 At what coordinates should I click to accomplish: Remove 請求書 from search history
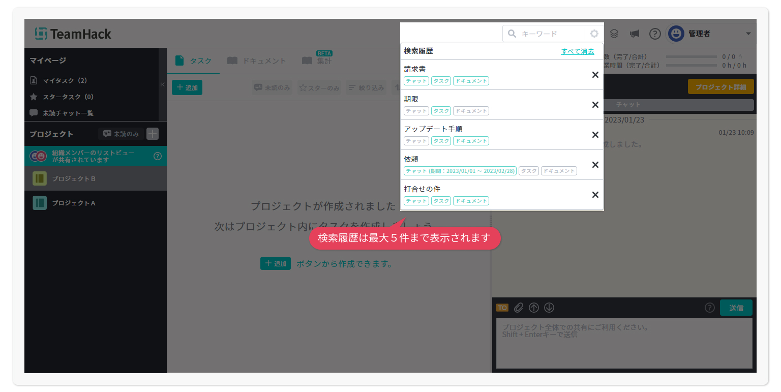tap(595, 75)
